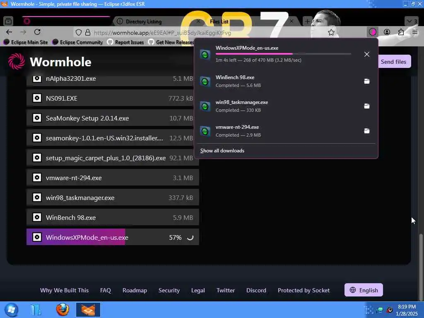
Task: Close the Directory Listing tab
Action: 198,21
